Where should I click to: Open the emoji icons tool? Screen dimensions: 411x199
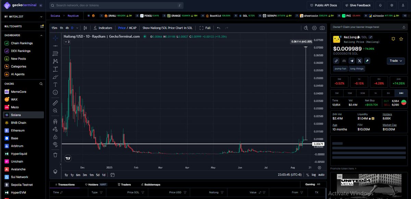pyautogui.click(x=55, y=92)
